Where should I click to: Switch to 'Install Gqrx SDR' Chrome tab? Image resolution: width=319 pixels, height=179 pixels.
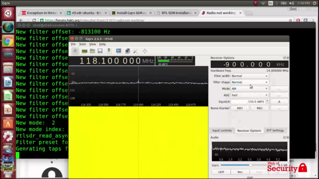click(x=132, y=13)
